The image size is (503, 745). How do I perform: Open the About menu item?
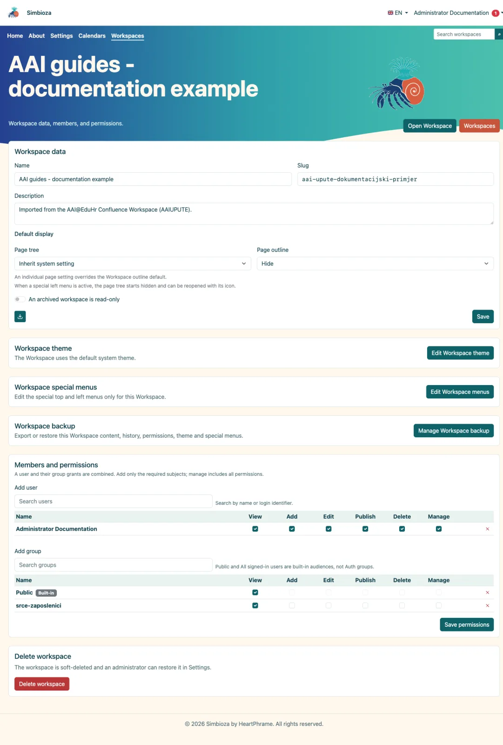[37, 36]
